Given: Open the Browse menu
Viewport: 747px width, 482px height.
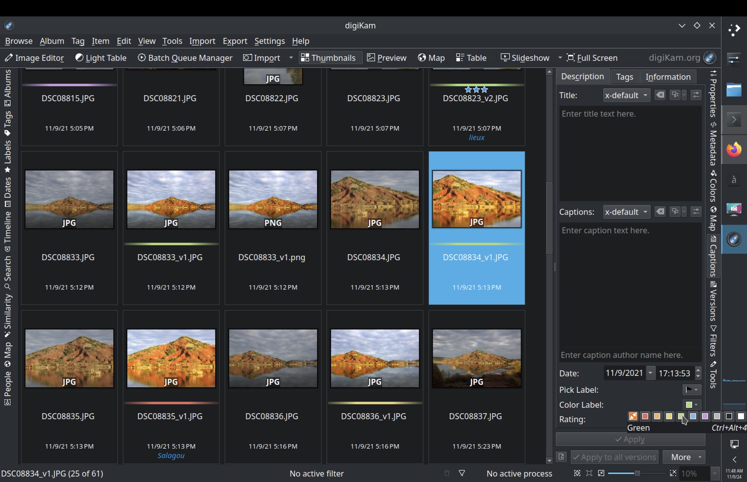Looking at the screenshot, I should click(x=19, y=41).
